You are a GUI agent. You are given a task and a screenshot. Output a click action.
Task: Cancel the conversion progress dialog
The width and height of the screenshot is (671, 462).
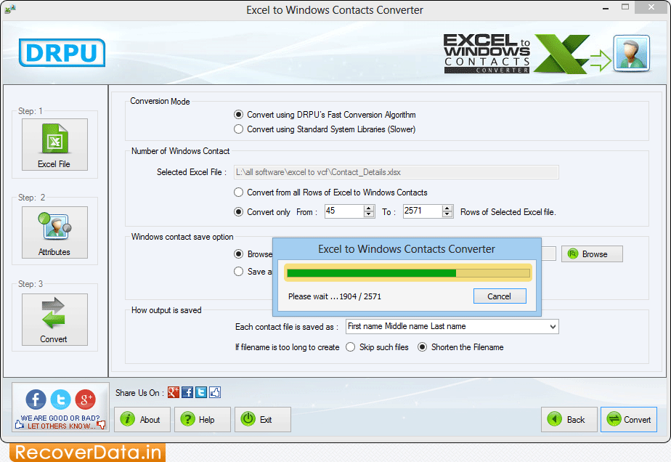(500, 296)
